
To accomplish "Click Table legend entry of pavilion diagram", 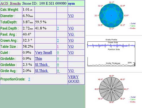I will (x=132, y=99).
